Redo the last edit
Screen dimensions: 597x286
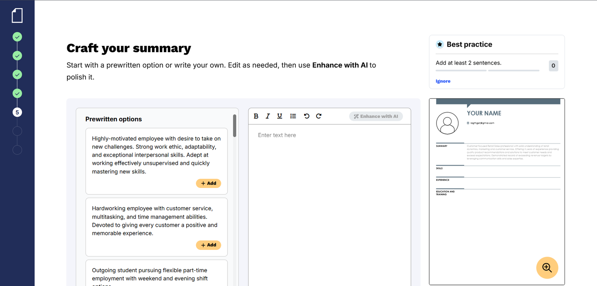click(319, 116)
